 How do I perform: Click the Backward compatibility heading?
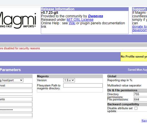coord(123,104)
